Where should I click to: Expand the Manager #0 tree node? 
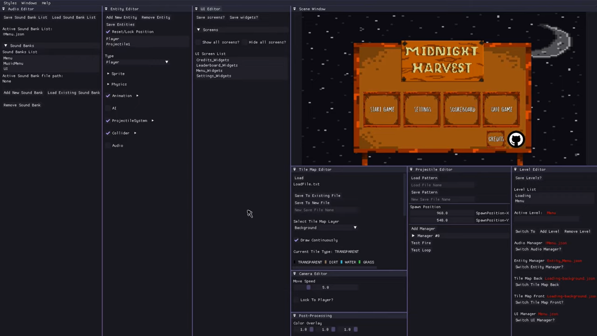point(413,236)
